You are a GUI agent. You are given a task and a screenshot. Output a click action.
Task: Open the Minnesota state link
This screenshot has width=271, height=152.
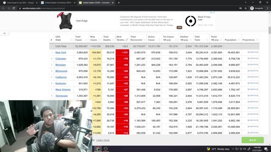coord(61,71)
